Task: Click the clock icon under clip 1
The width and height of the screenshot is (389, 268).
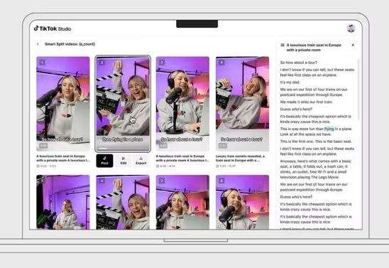Action: 38,166
